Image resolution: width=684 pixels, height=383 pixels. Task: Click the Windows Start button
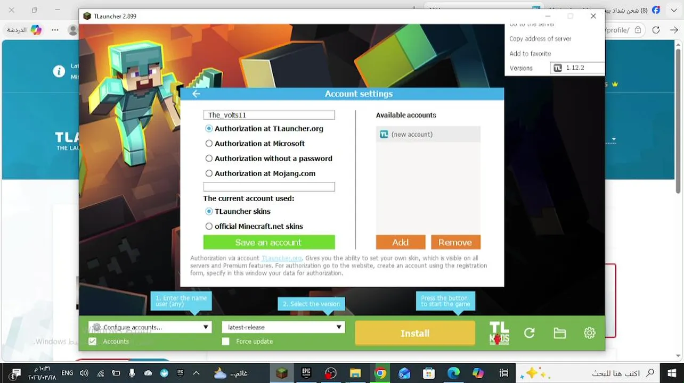(x=671, y=373)
